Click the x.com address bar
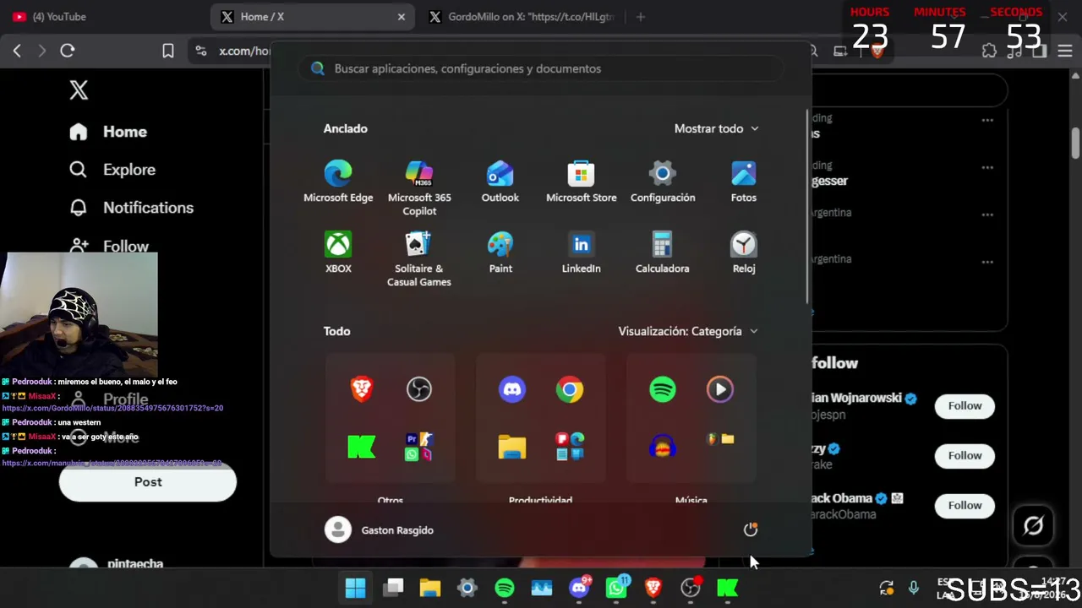1082x608 pixels. (244, 51)
